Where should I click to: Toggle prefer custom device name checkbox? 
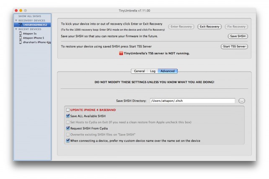click(x=68, y=141)
